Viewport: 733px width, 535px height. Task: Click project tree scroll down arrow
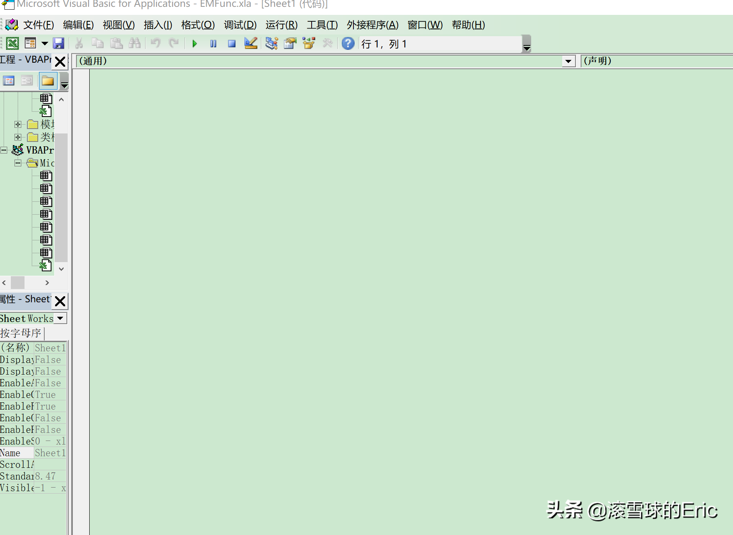click(61, 269)
